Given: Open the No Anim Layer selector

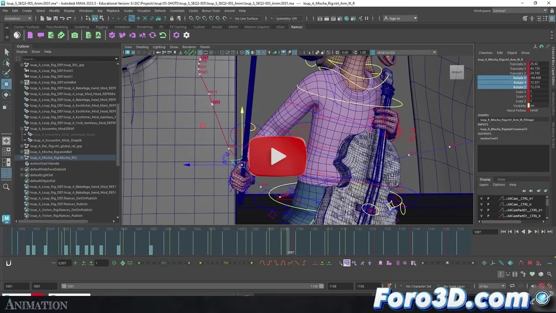Looking at the screenshot, I should click(454, 287).
